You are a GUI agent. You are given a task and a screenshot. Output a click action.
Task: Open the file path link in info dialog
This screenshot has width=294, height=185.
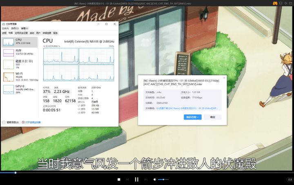[x=187, y=108]
